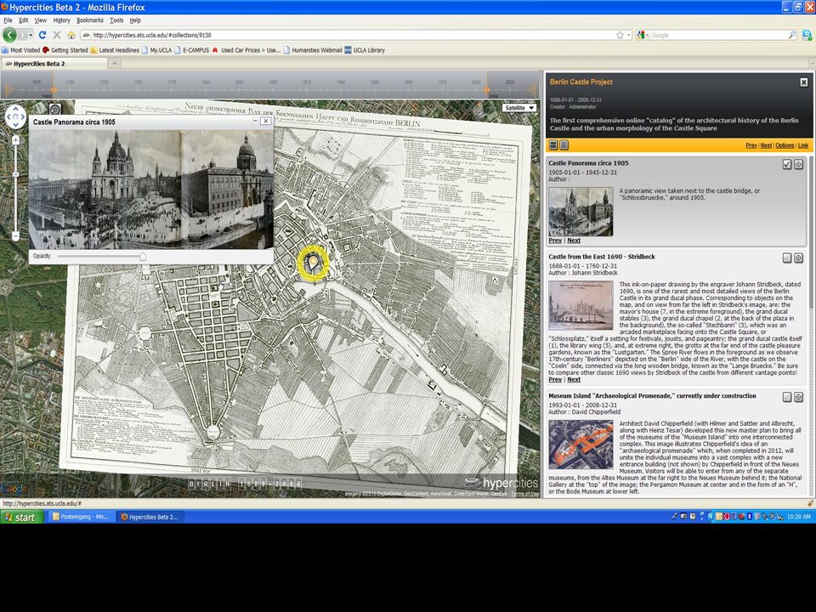Click yellow highlighted map marker pin
This screenshot has width=816, height=612.
[x=314, y=263]
